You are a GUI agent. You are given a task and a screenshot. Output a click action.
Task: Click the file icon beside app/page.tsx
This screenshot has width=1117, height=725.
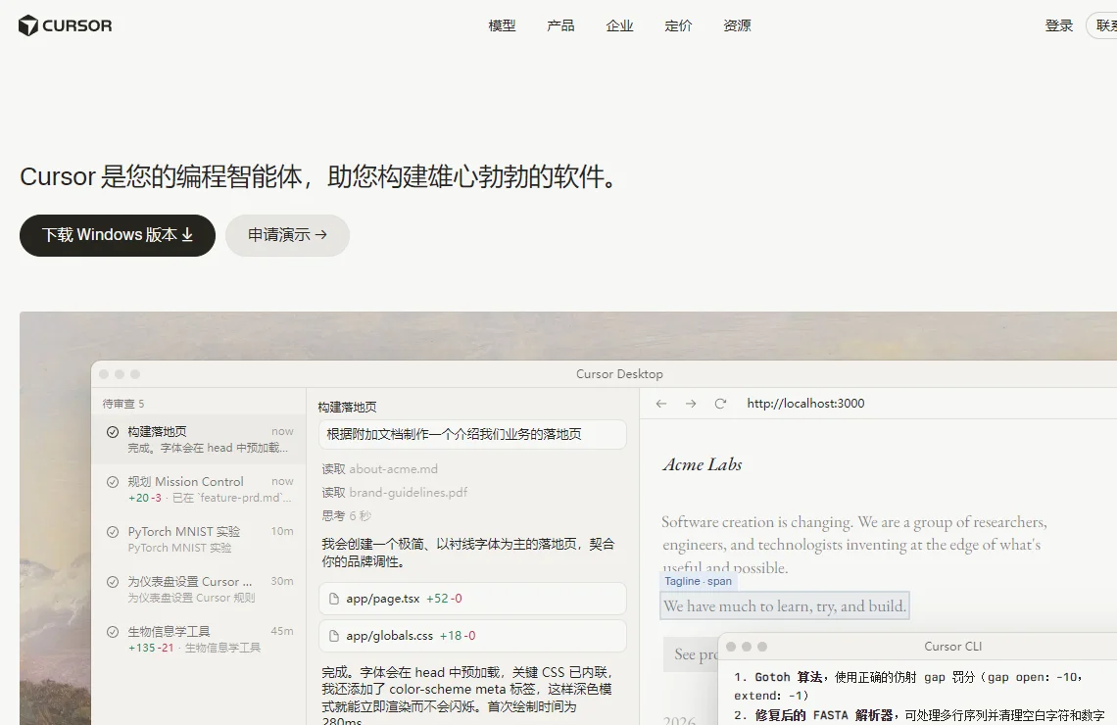pyautogui.click(x=333, y=599)
